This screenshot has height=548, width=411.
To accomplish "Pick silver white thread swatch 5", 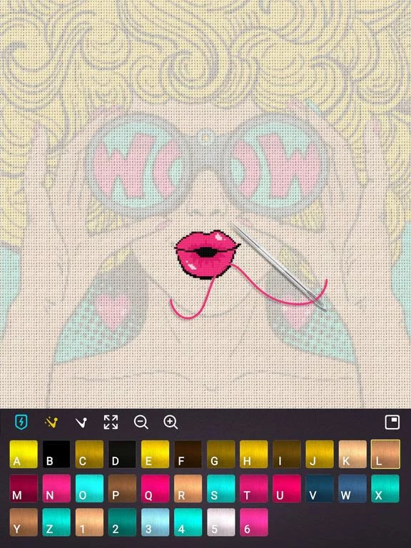I will tap(221, 522).
